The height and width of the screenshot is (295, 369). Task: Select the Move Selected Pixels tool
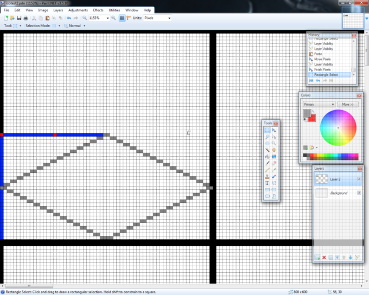[274, 130]
